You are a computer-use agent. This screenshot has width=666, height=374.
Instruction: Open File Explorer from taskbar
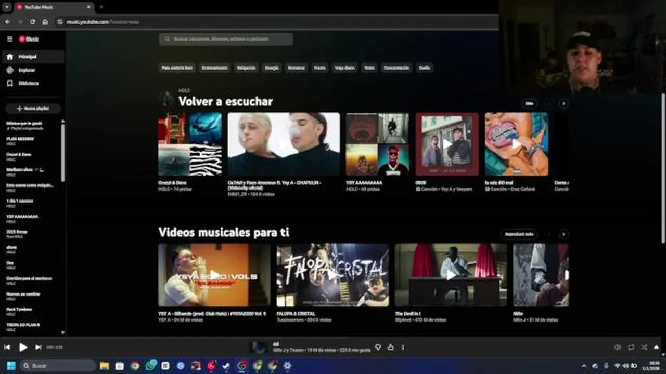coord(104,366)
